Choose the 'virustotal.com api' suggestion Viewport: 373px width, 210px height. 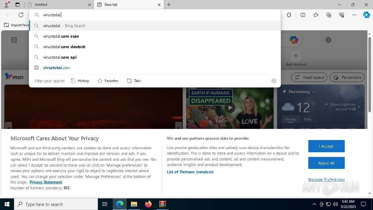(155, 57)
